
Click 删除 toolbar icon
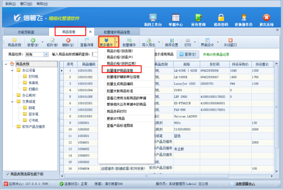click(68, 42)
